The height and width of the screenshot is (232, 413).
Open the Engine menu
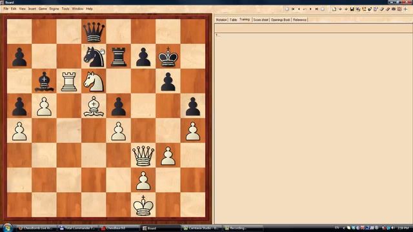click(x=54, y=8)
